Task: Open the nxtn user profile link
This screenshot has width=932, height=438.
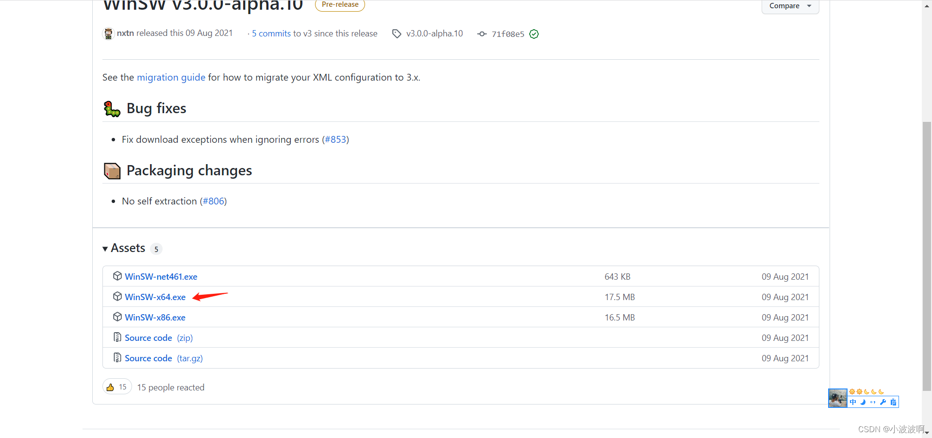Action: pyautogui.click(x=125, y=33)
